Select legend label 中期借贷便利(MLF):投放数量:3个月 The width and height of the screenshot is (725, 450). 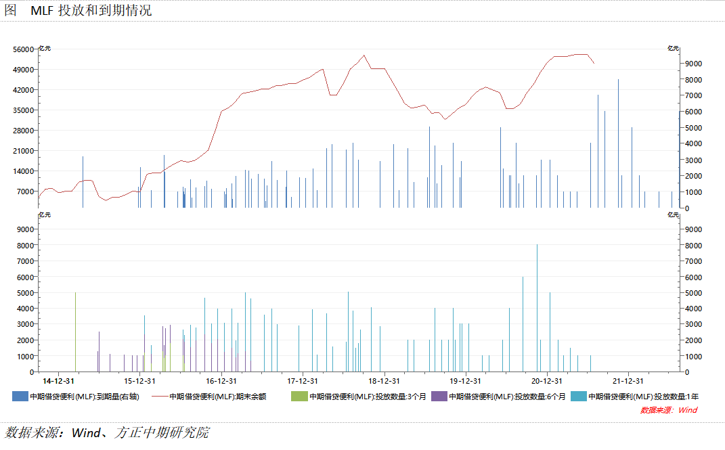pos(368,397)
